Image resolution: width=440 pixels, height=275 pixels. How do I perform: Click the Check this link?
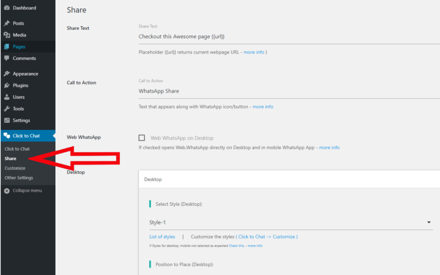[x=236, y=246]
